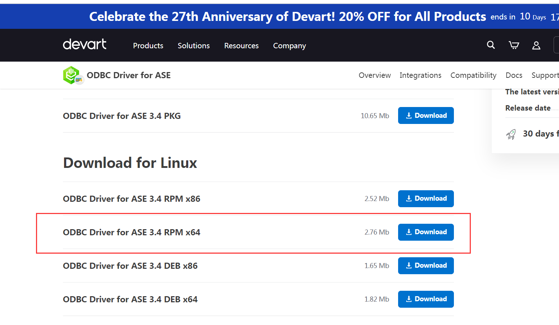Download ODBC Driver 3.4 DEB x86
Viewport: 559px width, 325px height.
coord(426,266)
